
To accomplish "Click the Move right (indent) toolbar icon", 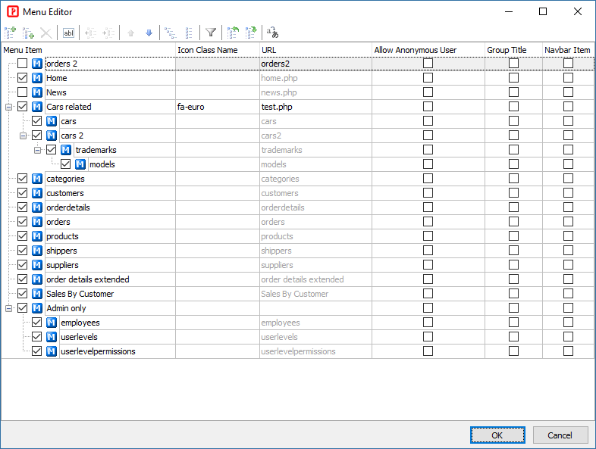I will click(x=108, y=33).
